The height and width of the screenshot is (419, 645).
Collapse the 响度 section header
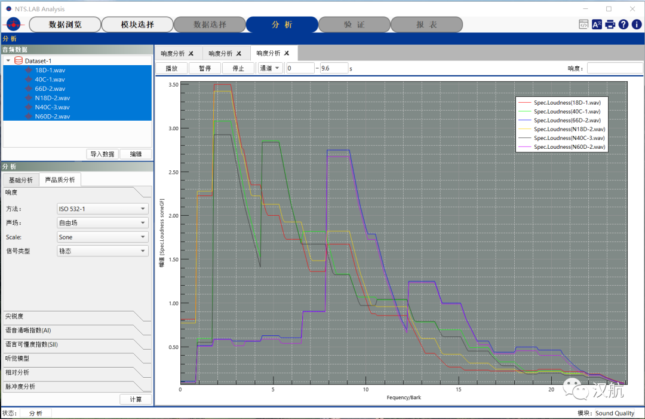[x=77, y=192]
